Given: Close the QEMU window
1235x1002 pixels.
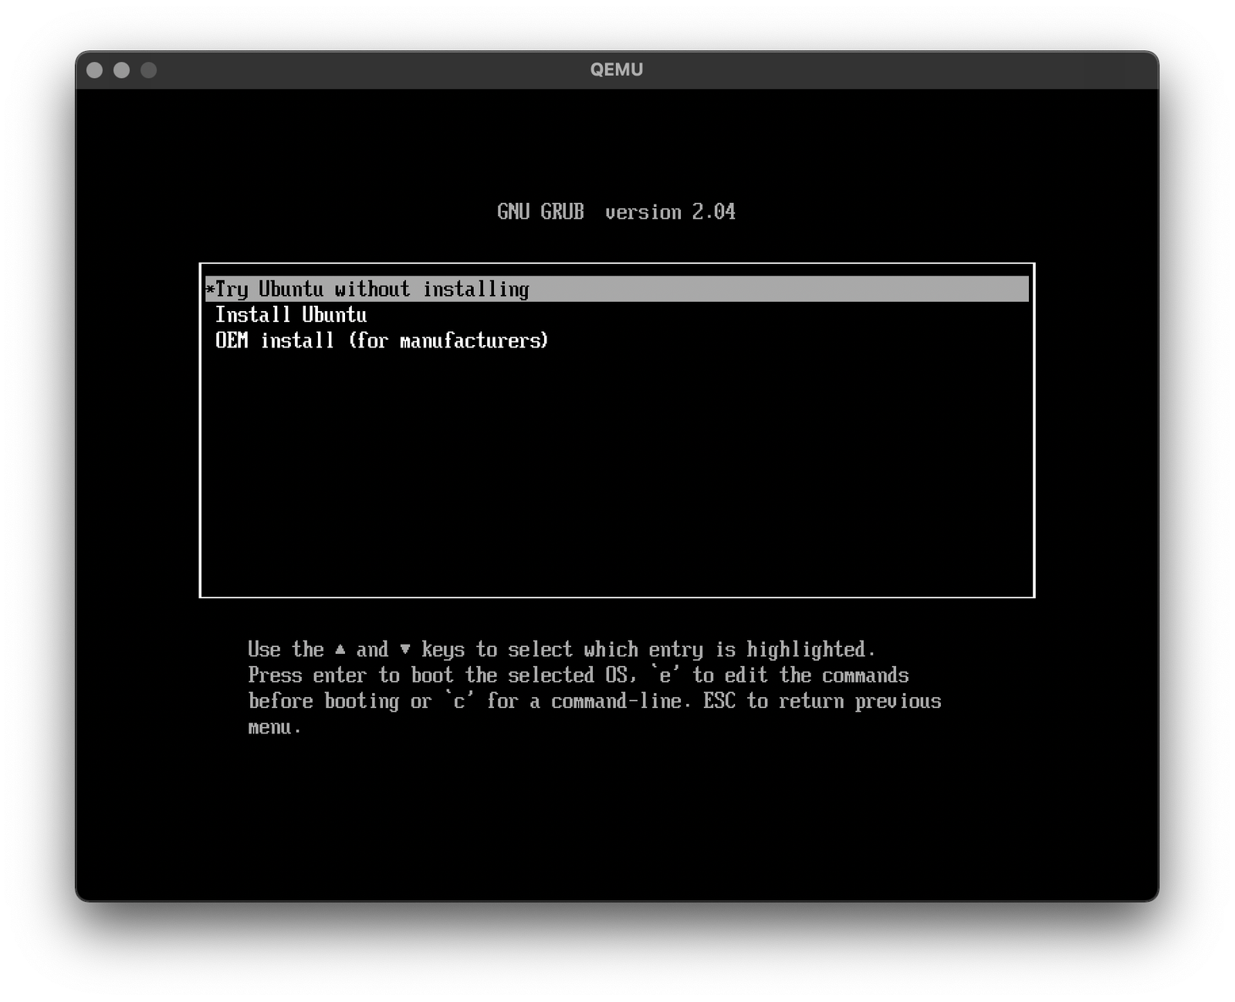Looking at the screenshot, I should tap(95, 70).
